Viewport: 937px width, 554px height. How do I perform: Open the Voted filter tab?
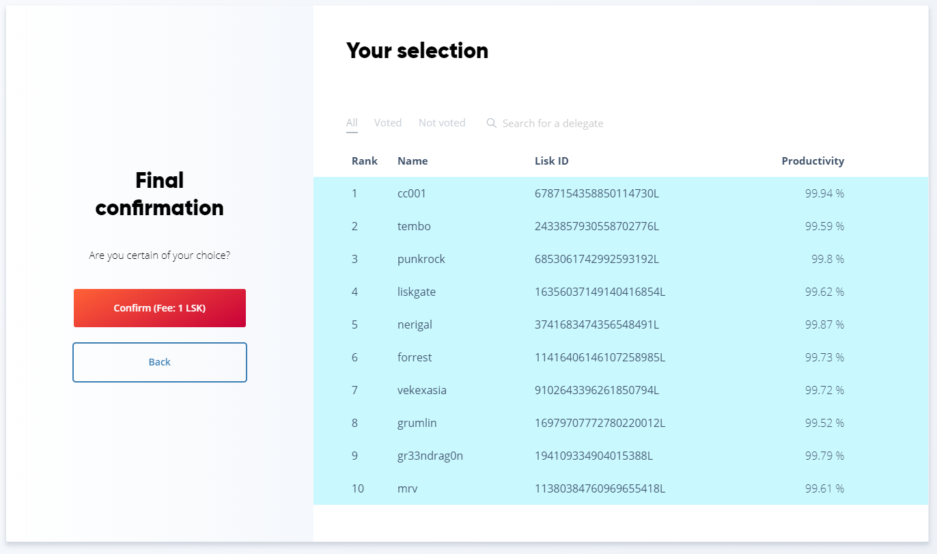[x=388, y=123]
